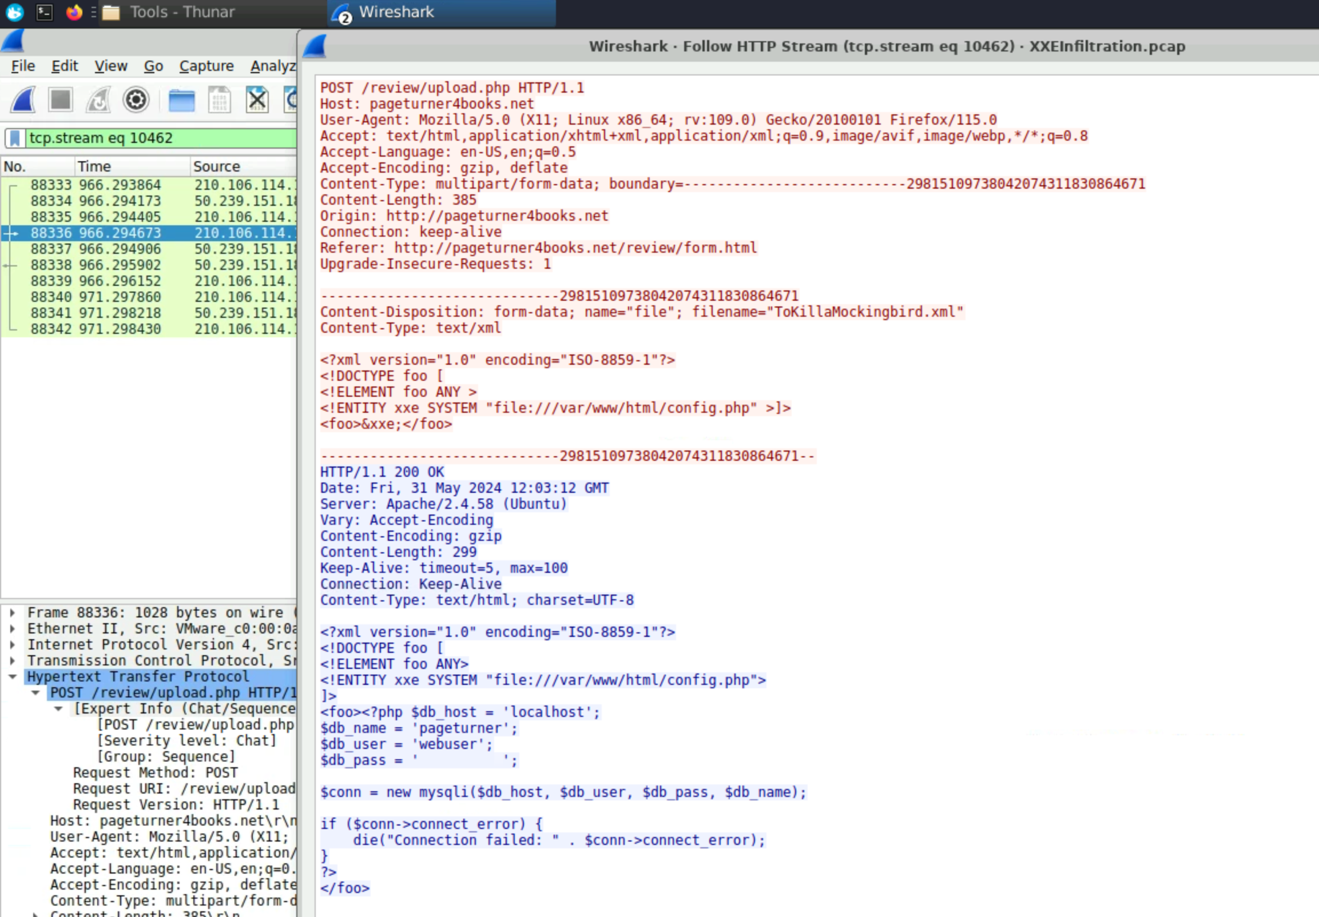The width and height of the screenshot is (1319, 917).
Task: Click the Wireshark main window fin icon
Action: 13,41
